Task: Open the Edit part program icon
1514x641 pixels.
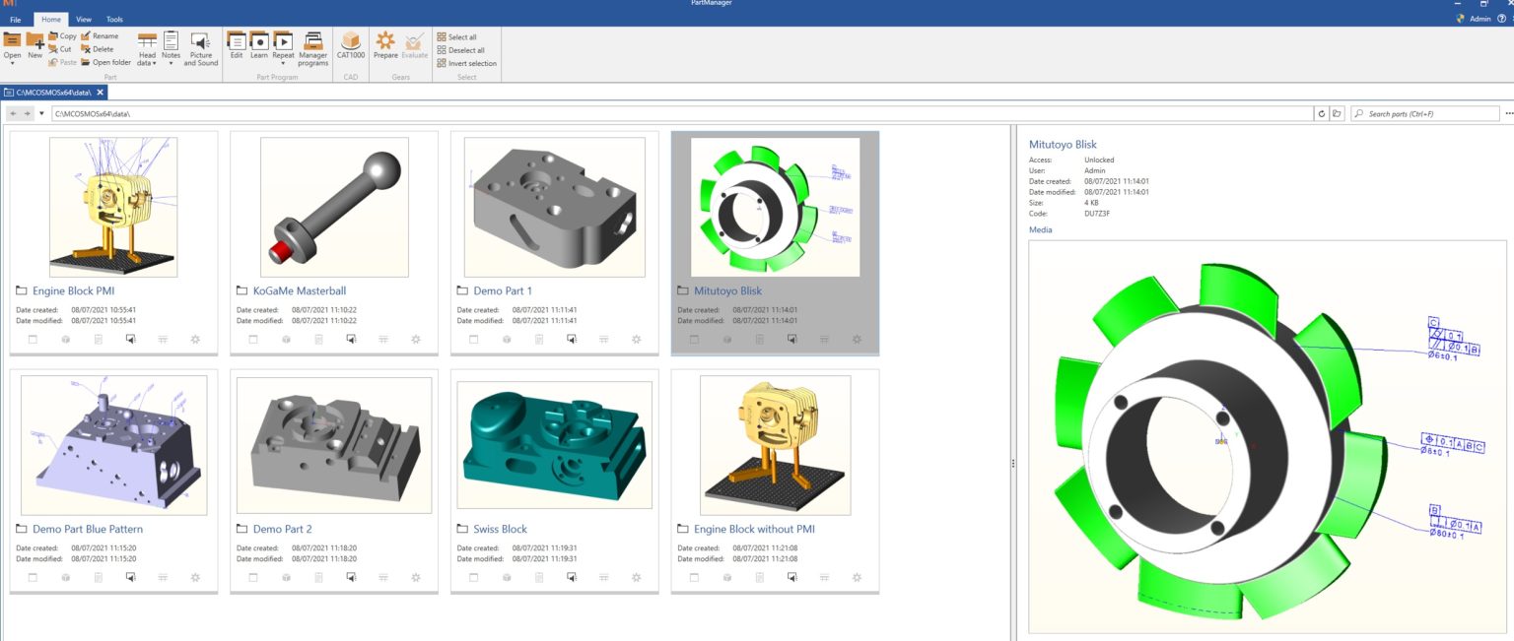Action: pyautogui.click(x=237, y=45)
